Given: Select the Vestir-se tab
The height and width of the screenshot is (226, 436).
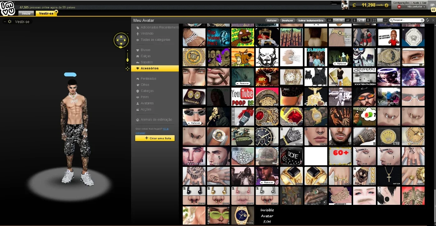Looking at the screenshot, I should [x=46, y=13].
